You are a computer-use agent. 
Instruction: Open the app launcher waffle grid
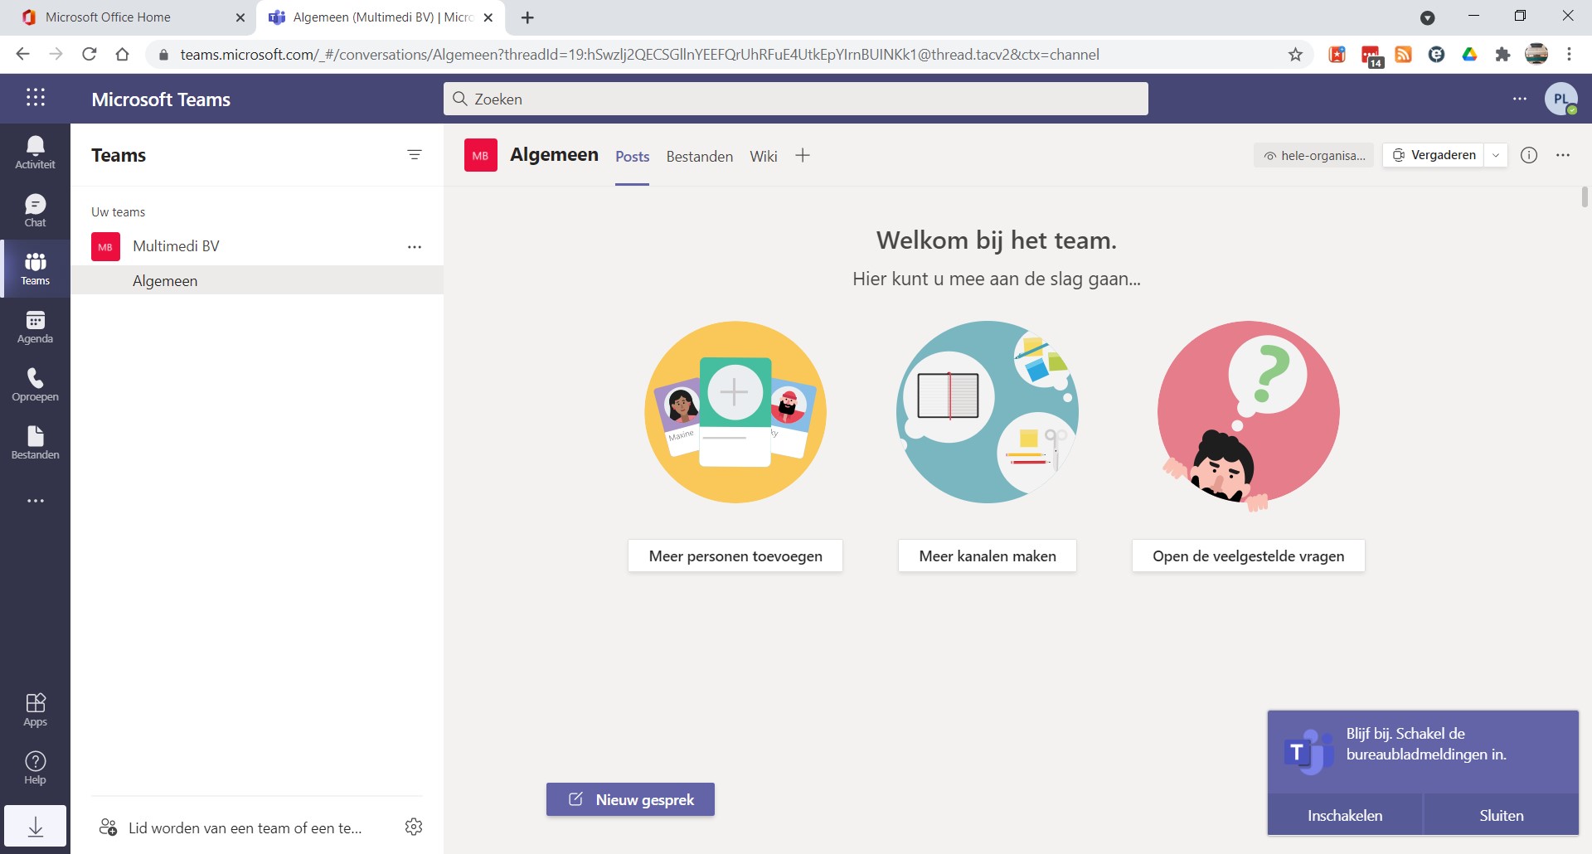click(35, 98)
